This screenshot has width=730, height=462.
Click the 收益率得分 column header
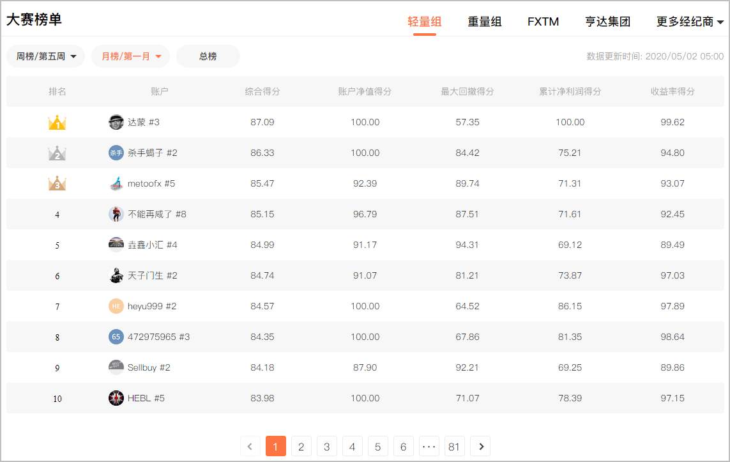tap(673, 91)
